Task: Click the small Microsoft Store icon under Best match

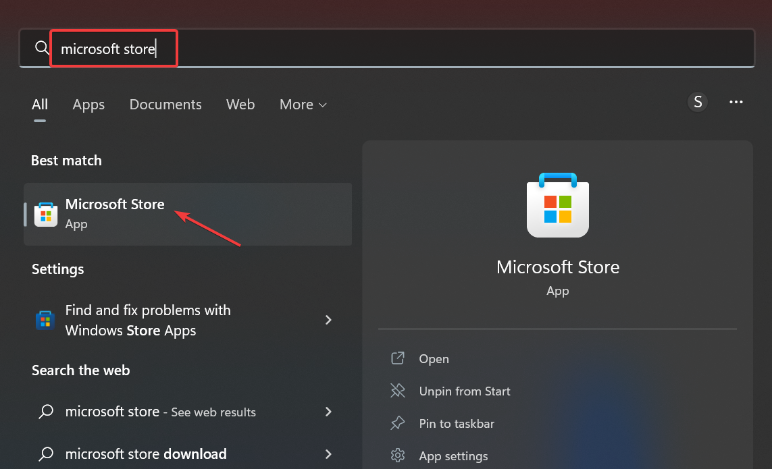Action: pos(46,215)
